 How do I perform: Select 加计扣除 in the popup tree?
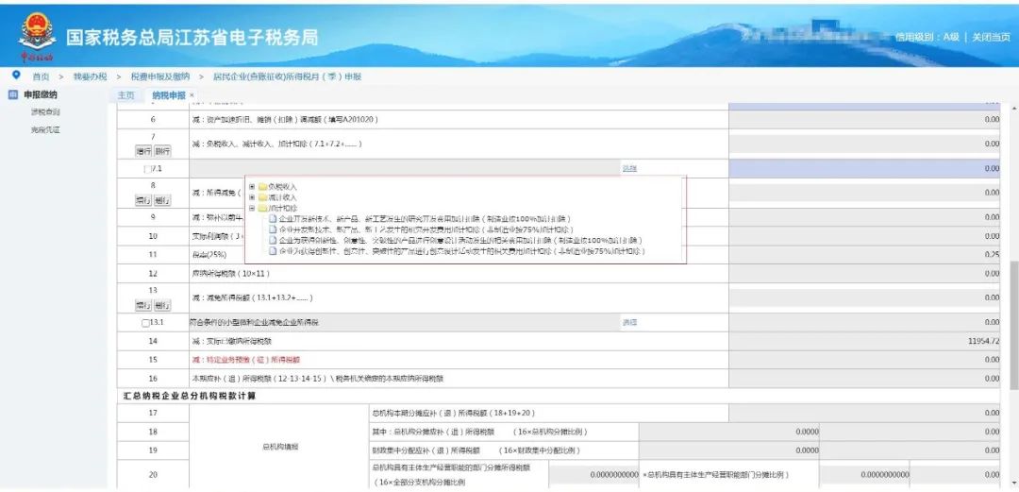pyautogui.click(x=283, y=209)
